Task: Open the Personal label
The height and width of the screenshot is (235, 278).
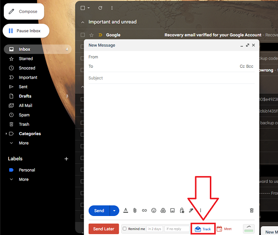Action: pyautogui.click(x=27, y=170)
